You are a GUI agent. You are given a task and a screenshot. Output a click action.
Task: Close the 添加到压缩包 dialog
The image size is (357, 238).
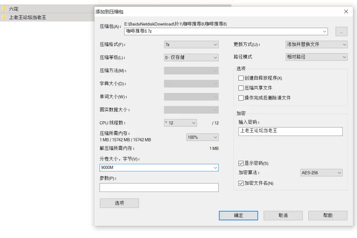coord(346,12)
